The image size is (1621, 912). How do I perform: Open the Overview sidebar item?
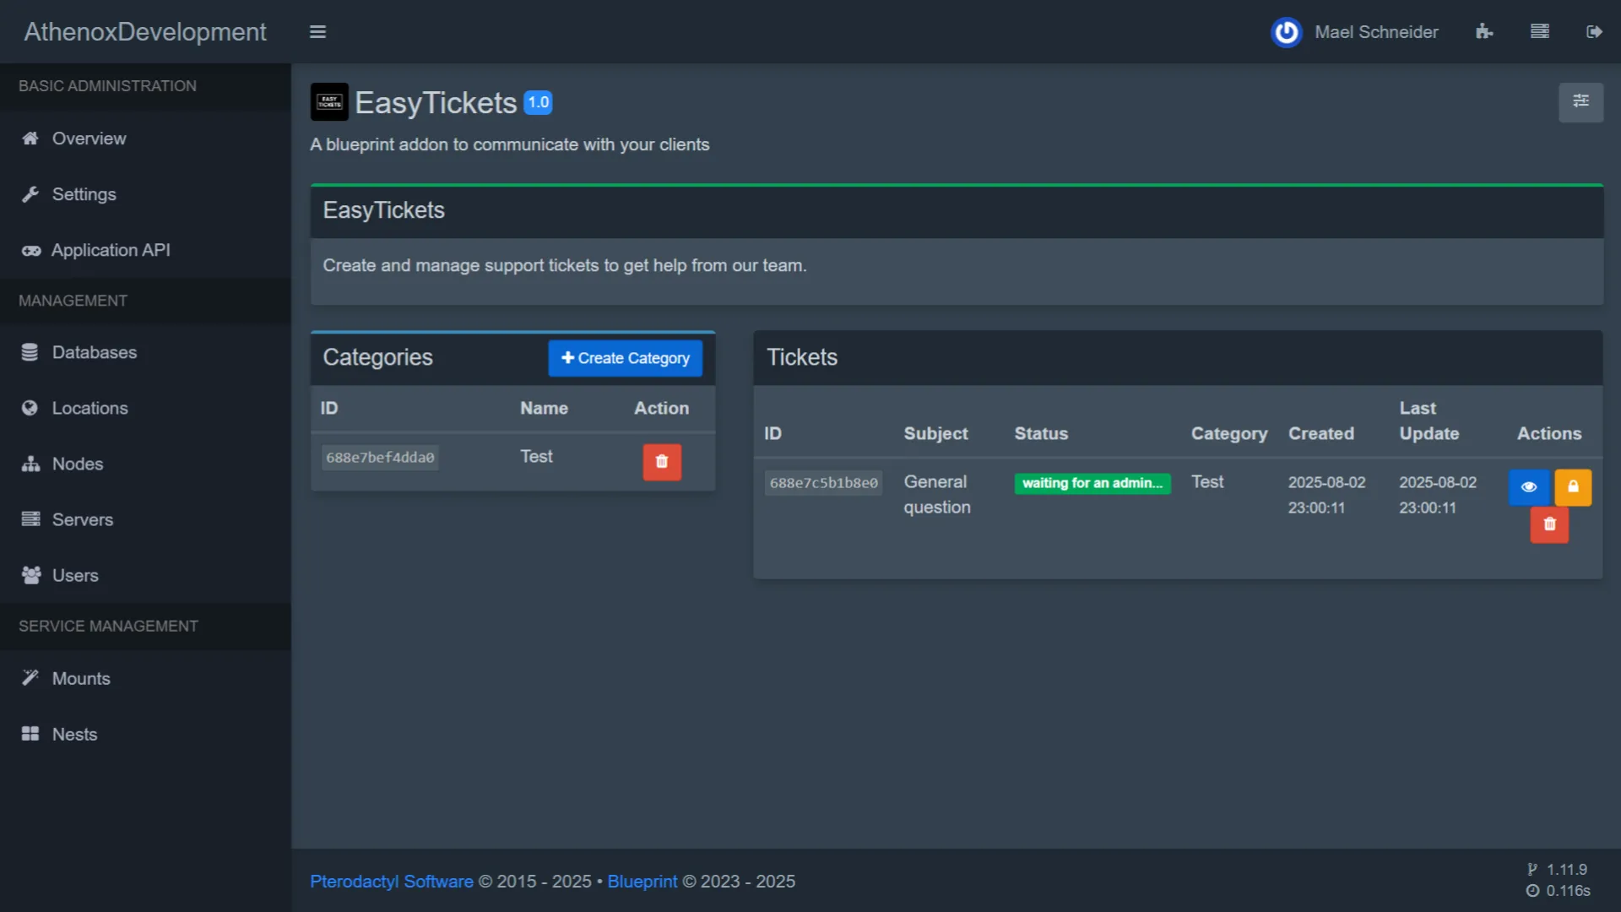click(89, 138)
